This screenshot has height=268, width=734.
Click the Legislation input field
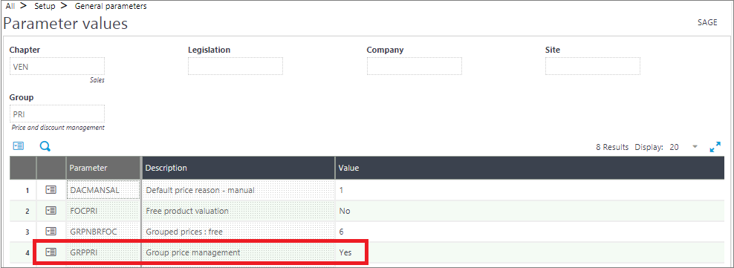pos(236,66)
